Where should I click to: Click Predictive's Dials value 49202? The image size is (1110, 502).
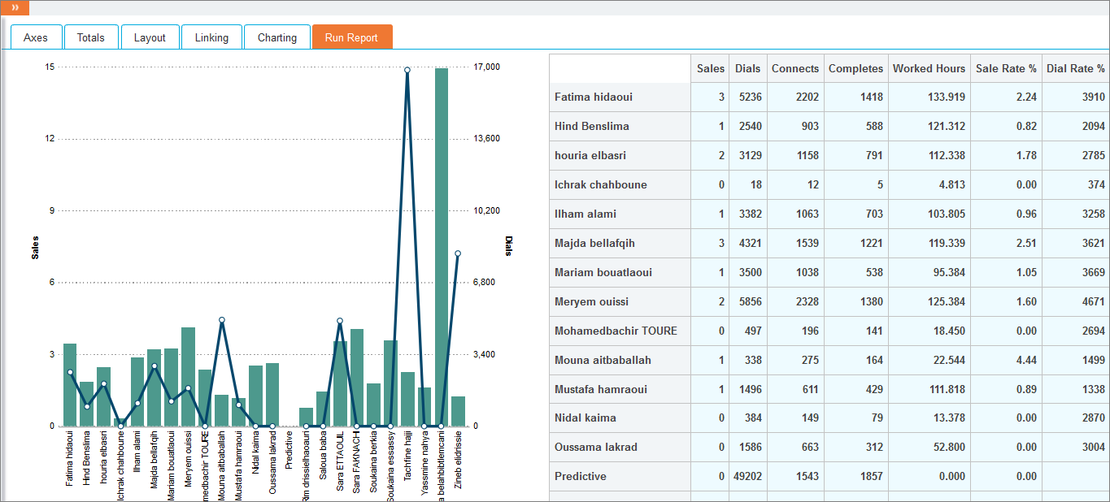point(748,477)
